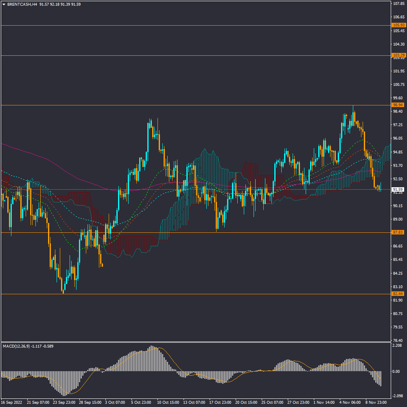
Task: Click the OHLC values in chart header
Action: click(x=60, y=4)
